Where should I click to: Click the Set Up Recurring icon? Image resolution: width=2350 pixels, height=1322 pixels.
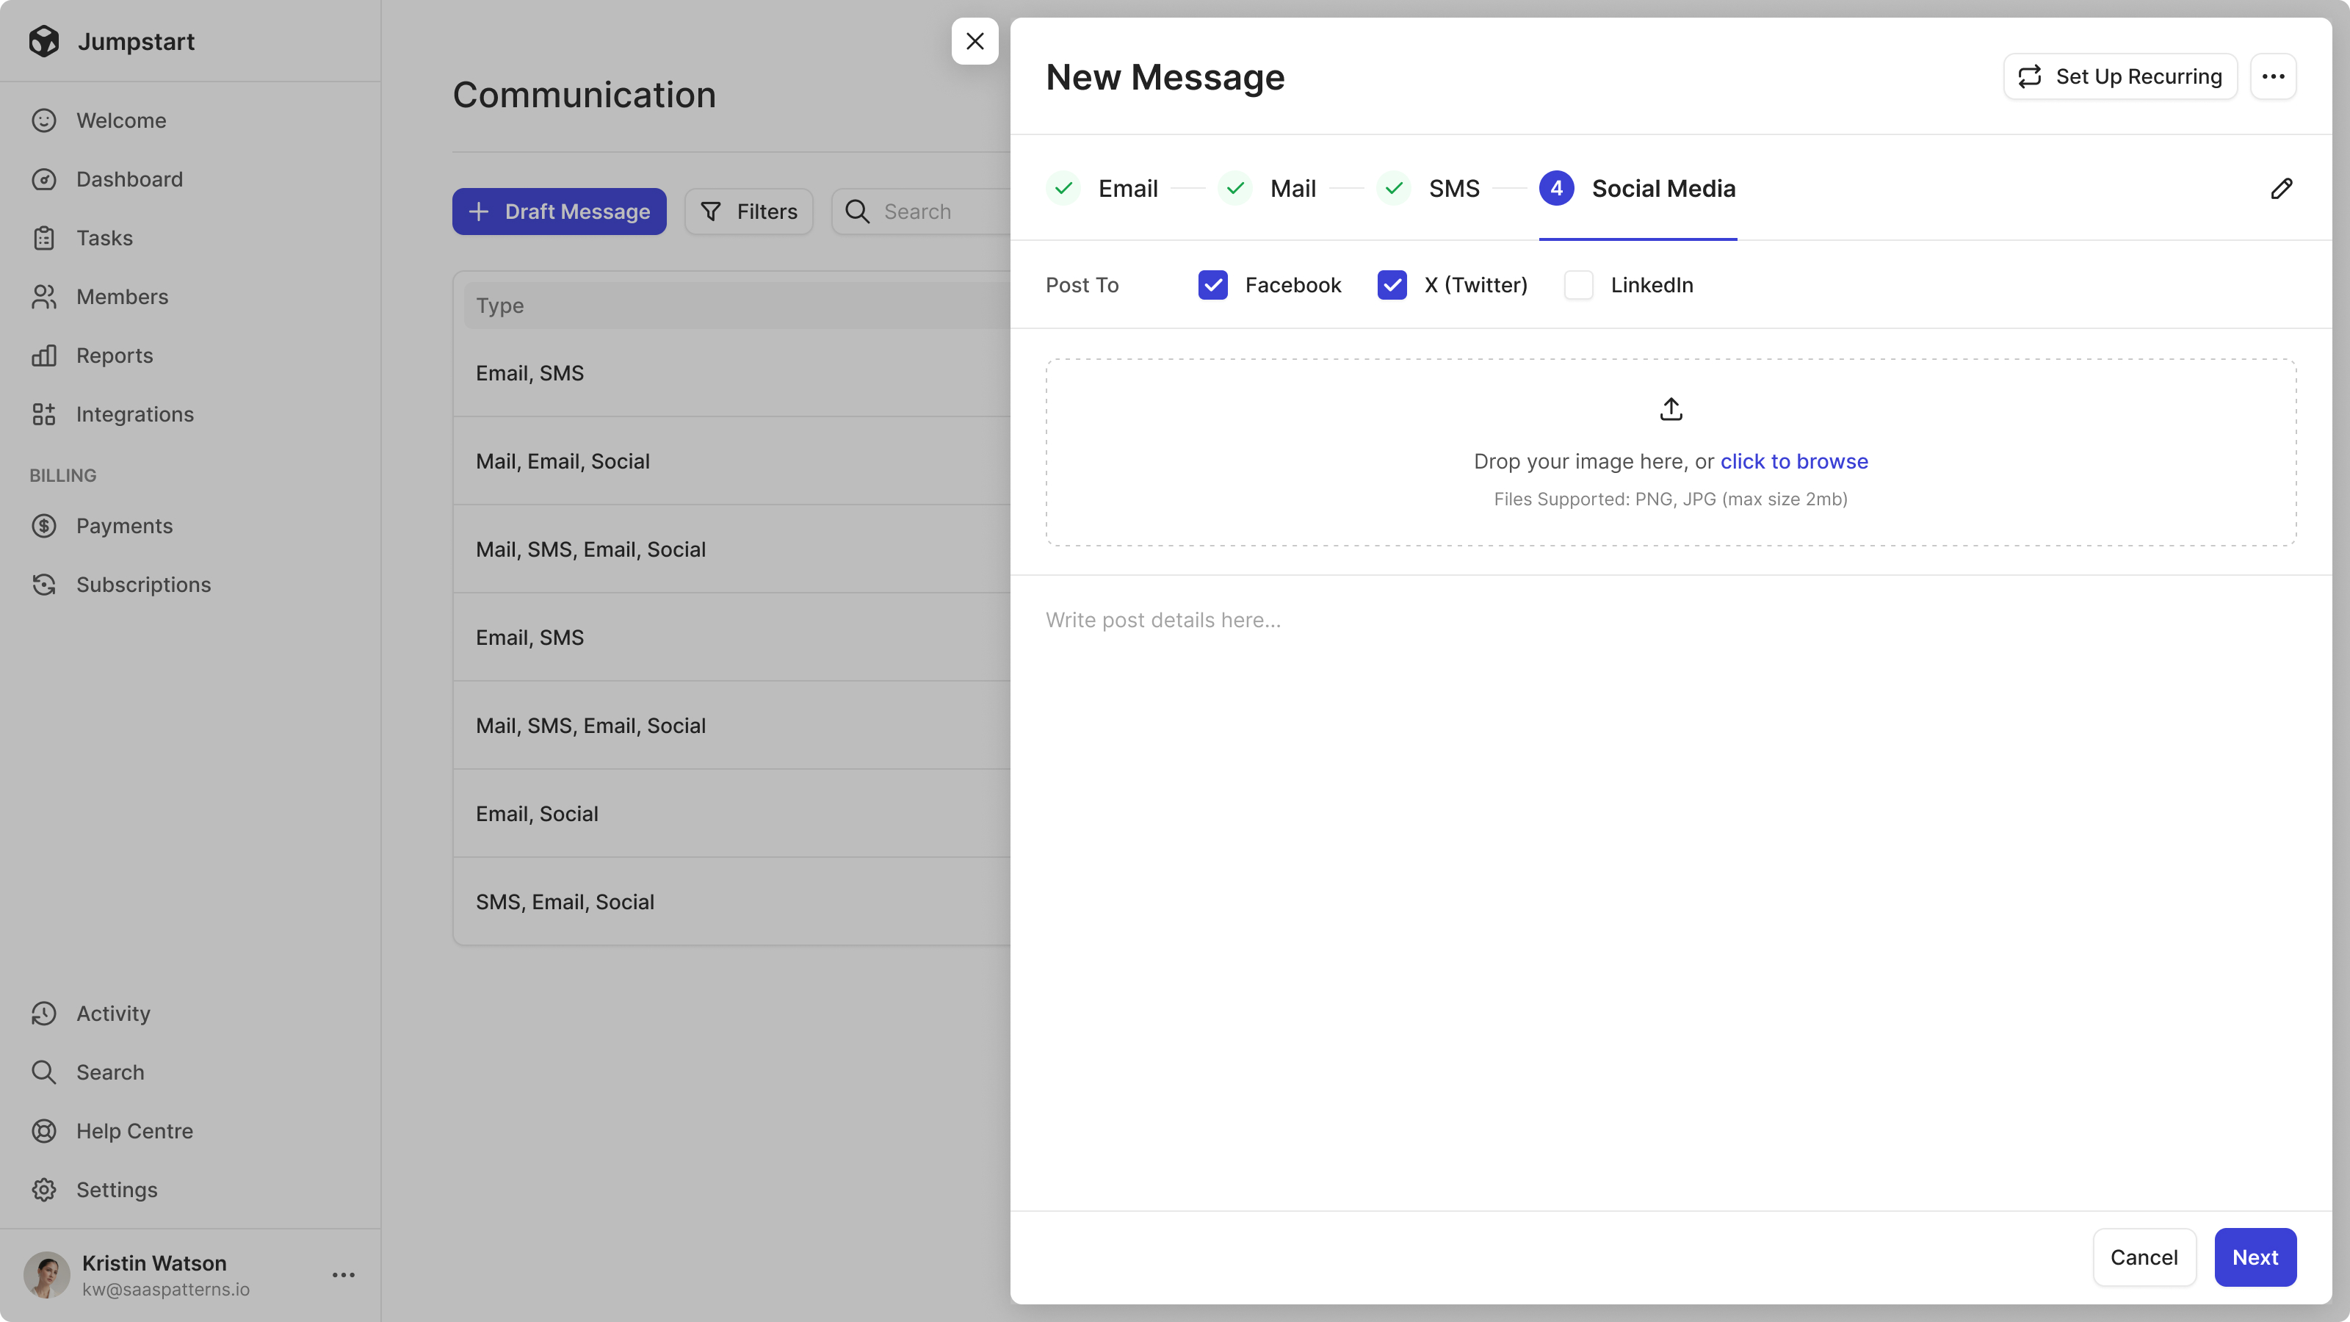tap(2032, 76)
